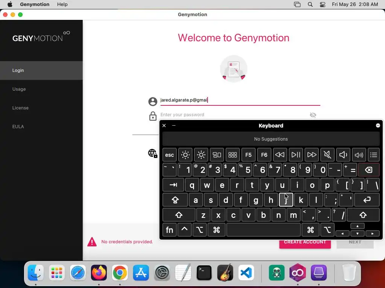Tap the left arrow key
The height and width of the screenshot is (288, 385).
click(342, 234)
